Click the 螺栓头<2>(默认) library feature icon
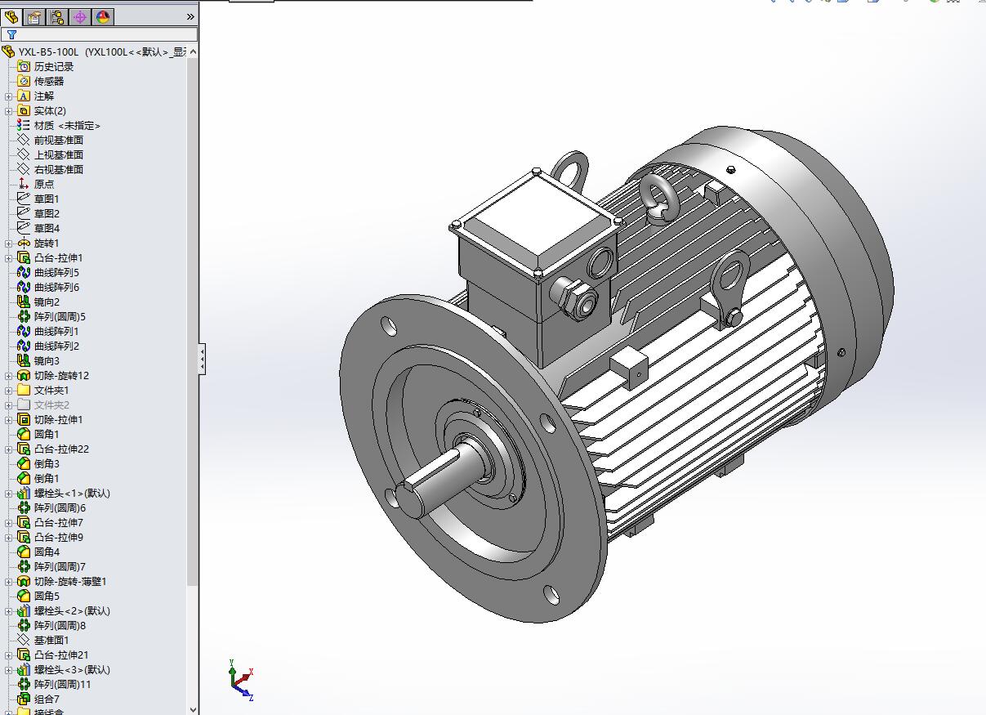986x715 pixels. pyautogui.click(x=24, y=610)
